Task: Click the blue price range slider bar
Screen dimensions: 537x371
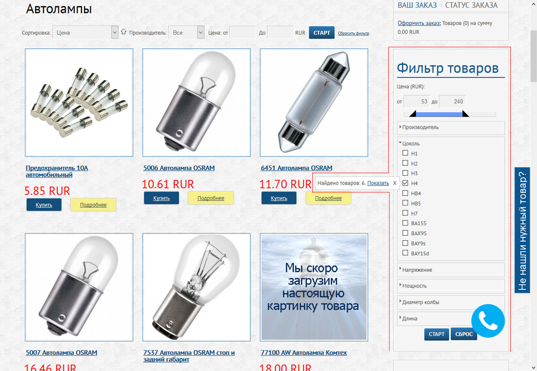Action: [439, 114]
